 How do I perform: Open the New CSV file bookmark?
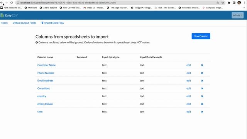click(x=70, y=8)
